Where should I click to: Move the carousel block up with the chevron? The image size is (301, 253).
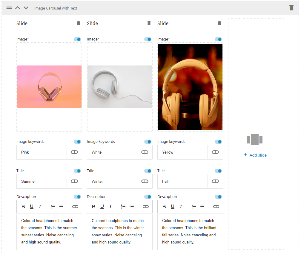tap(18, 8)
